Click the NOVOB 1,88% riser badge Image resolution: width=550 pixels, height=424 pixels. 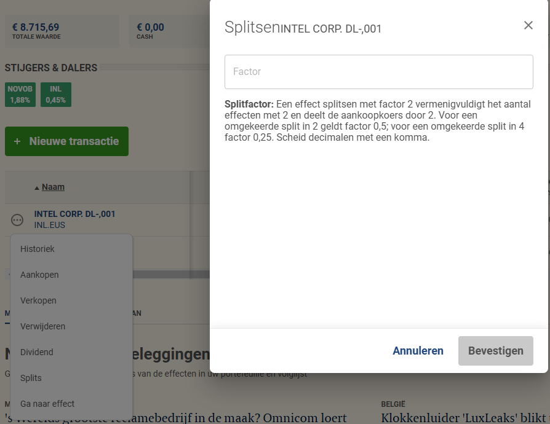[x=20, y=95]
